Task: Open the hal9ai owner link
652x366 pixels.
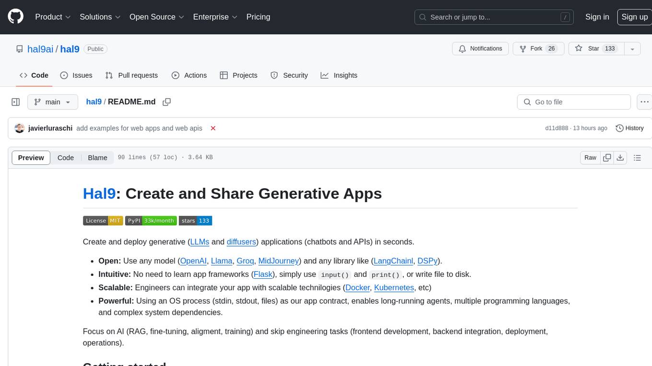Action: pos(41,49)
